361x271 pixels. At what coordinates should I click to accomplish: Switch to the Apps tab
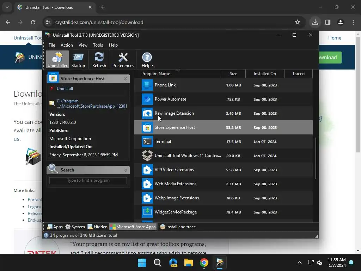[55, 227]
